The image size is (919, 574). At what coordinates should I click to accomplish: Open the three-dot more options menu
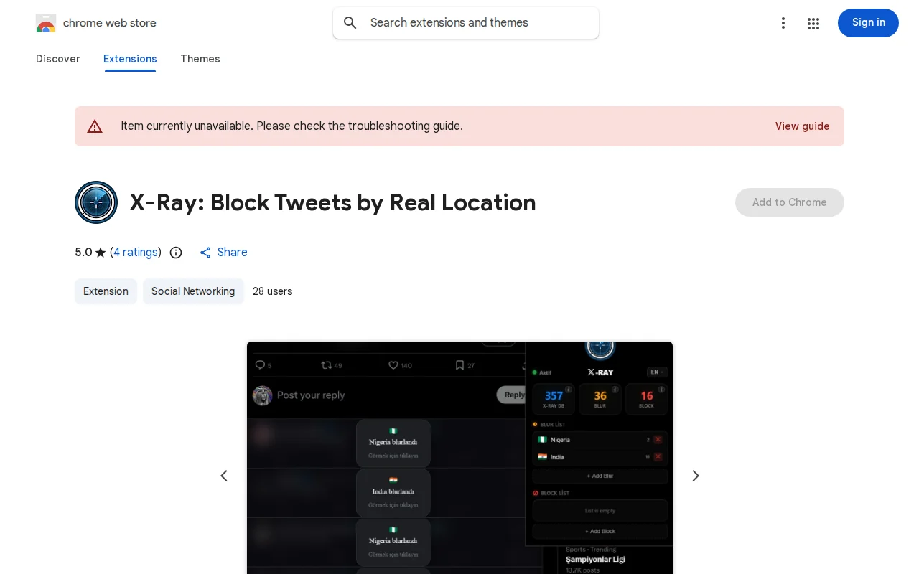(783, 23)
